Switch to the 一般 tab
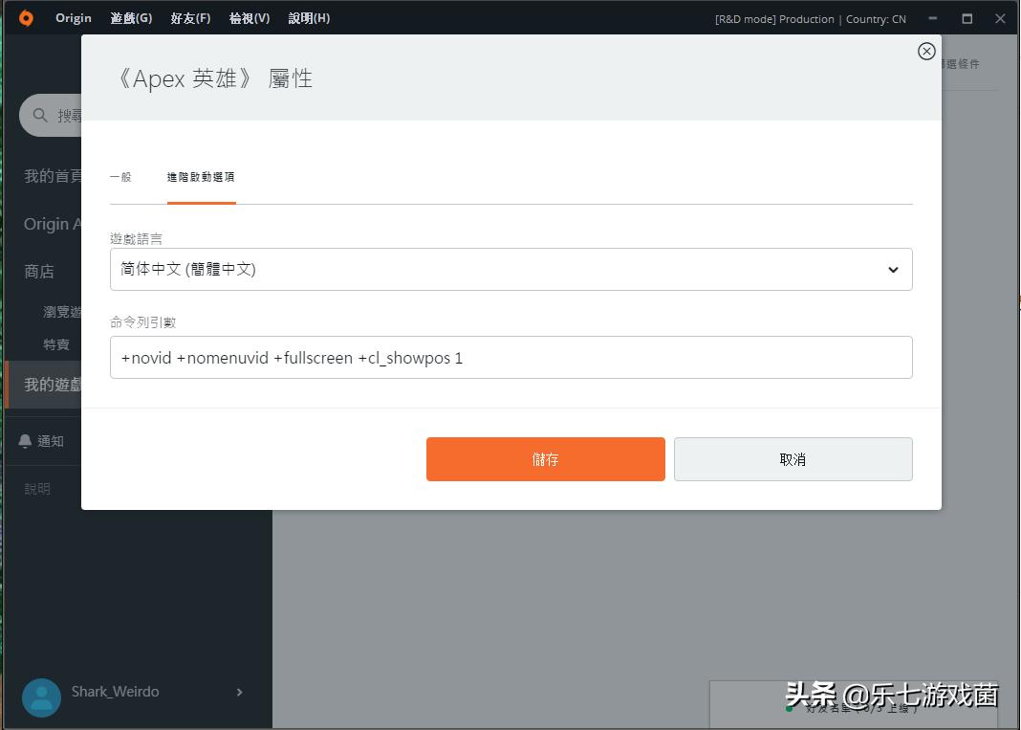The image size is (1021, 730). click(x=120, y=177)
